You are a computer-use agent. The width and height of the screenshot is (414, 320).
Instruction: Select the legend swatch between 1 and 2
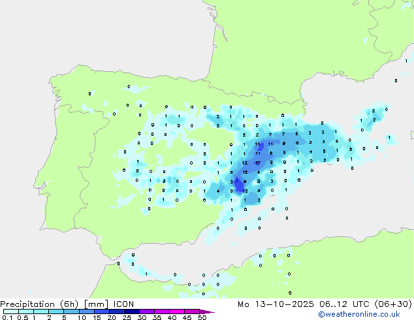[41, 312]
